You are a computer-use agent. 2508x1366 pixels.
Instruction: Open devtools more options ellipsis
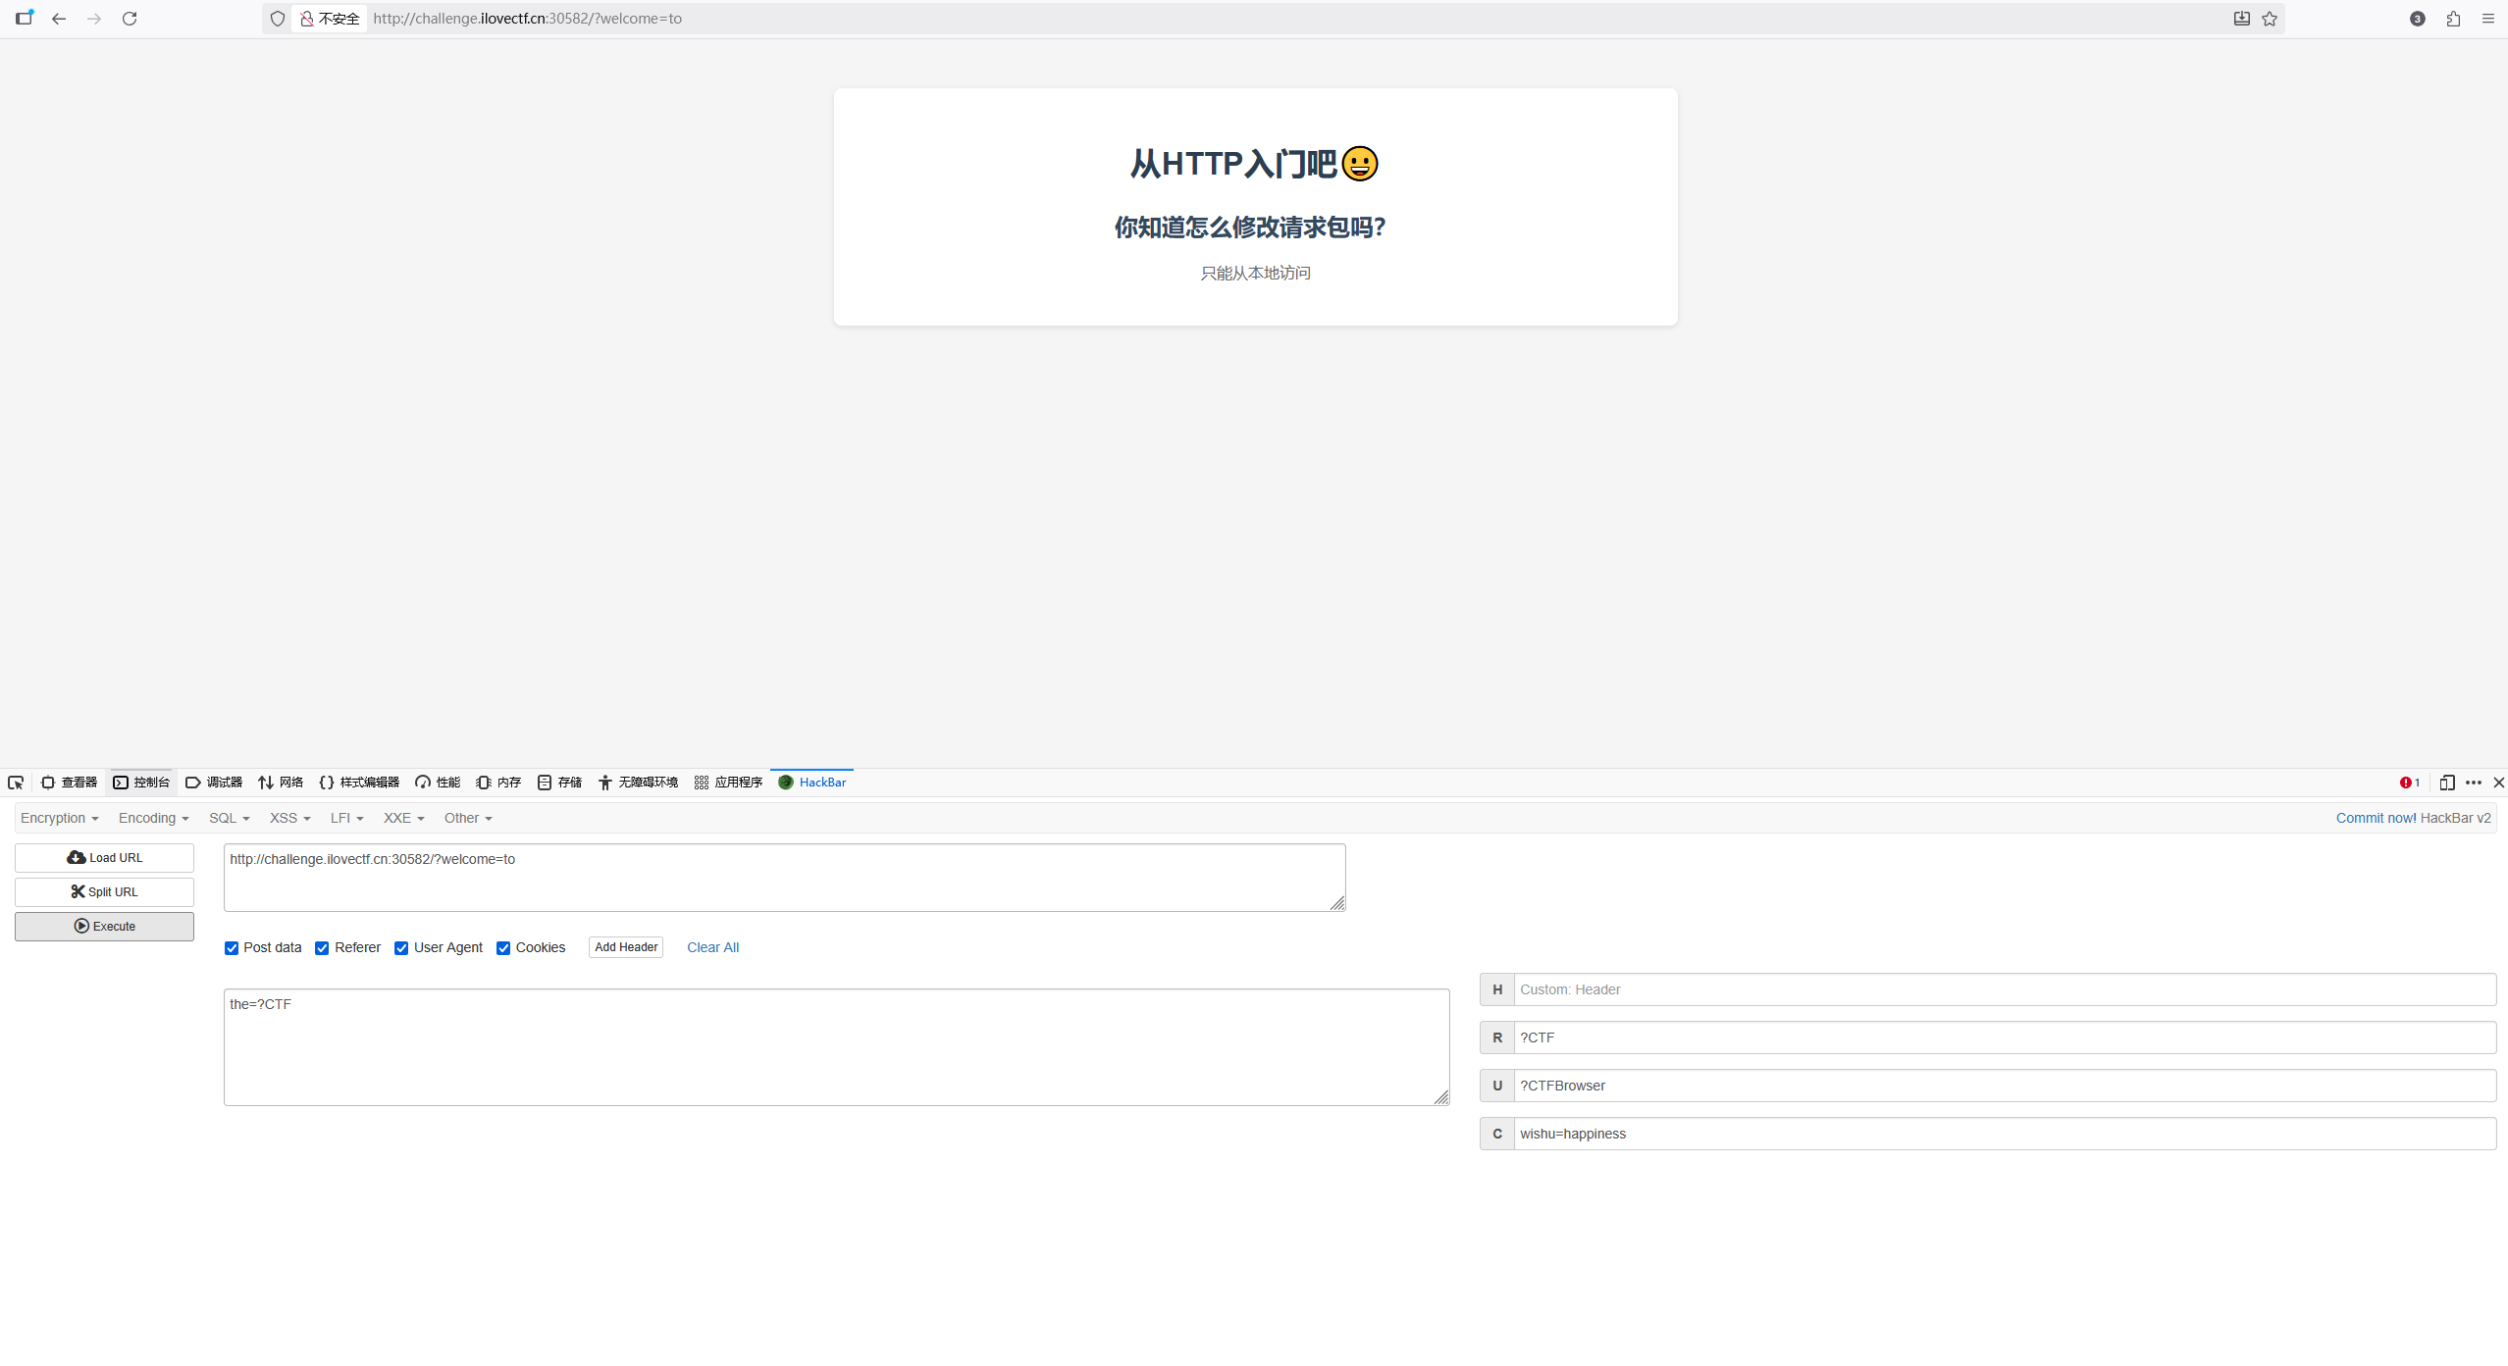(2474, 783)
